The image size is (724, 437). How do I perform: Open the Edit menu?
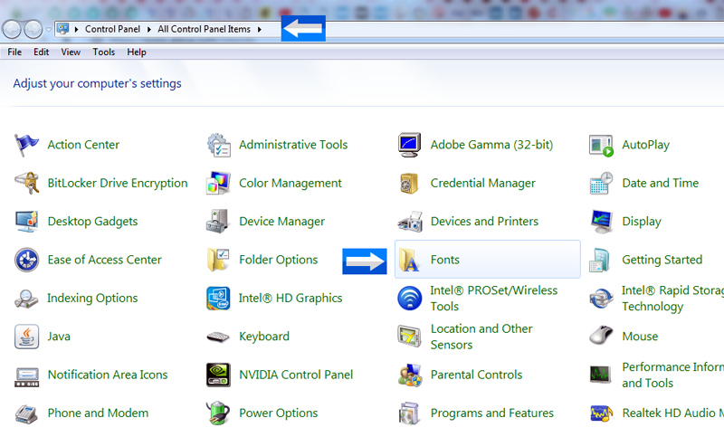(x=41, y=52)
